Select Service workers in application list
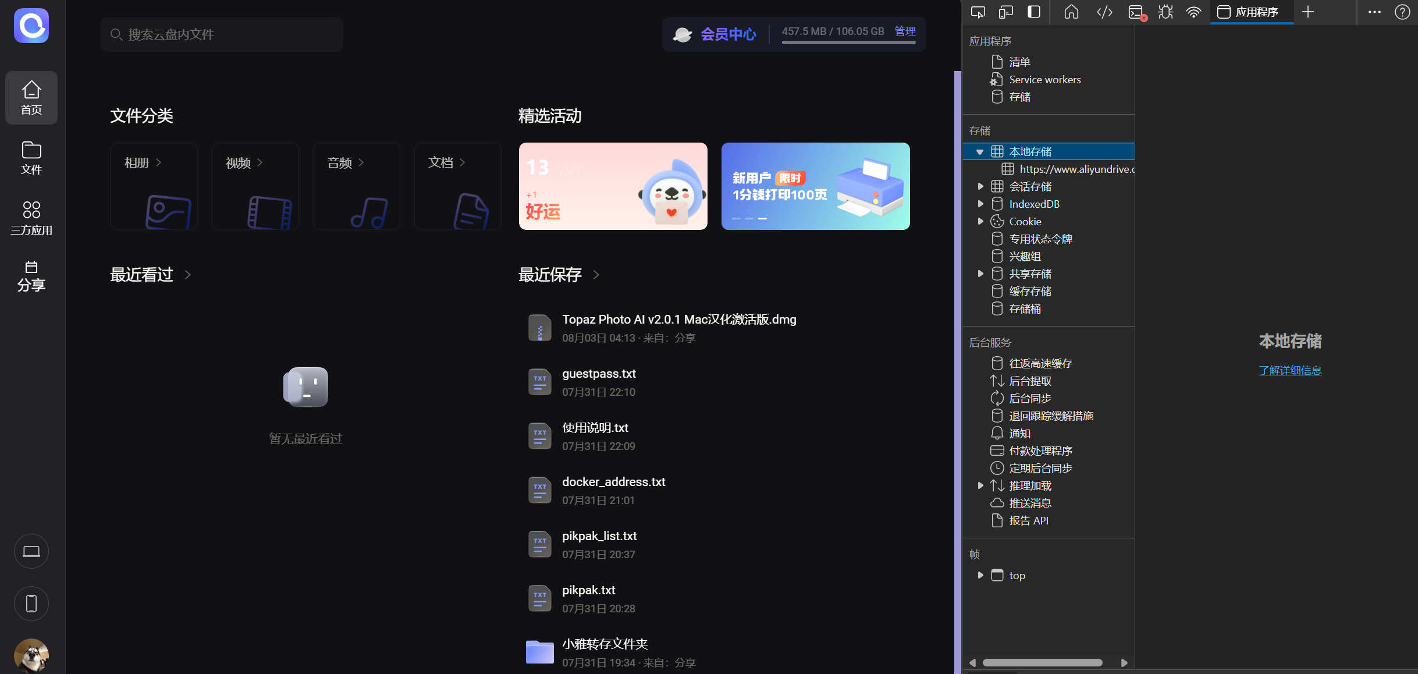This screenshot has height=674, width=1418. [1044, 80]
